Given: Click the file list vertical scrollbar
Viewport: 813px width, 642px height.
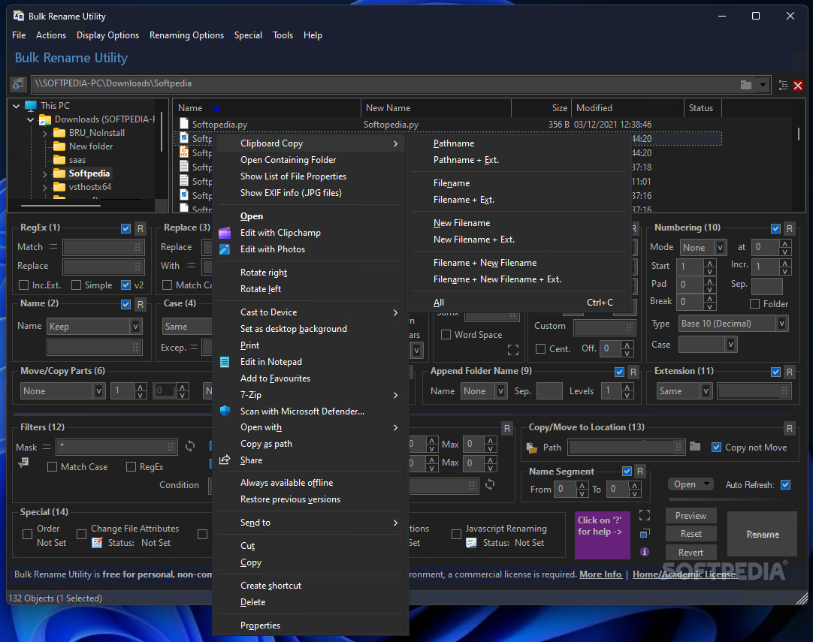Looking at the screenshot, I should pos(799,134).
